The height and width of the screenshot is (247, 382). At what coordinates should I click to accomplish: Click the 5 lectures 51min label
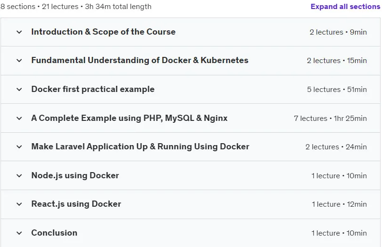coord(337,90)
